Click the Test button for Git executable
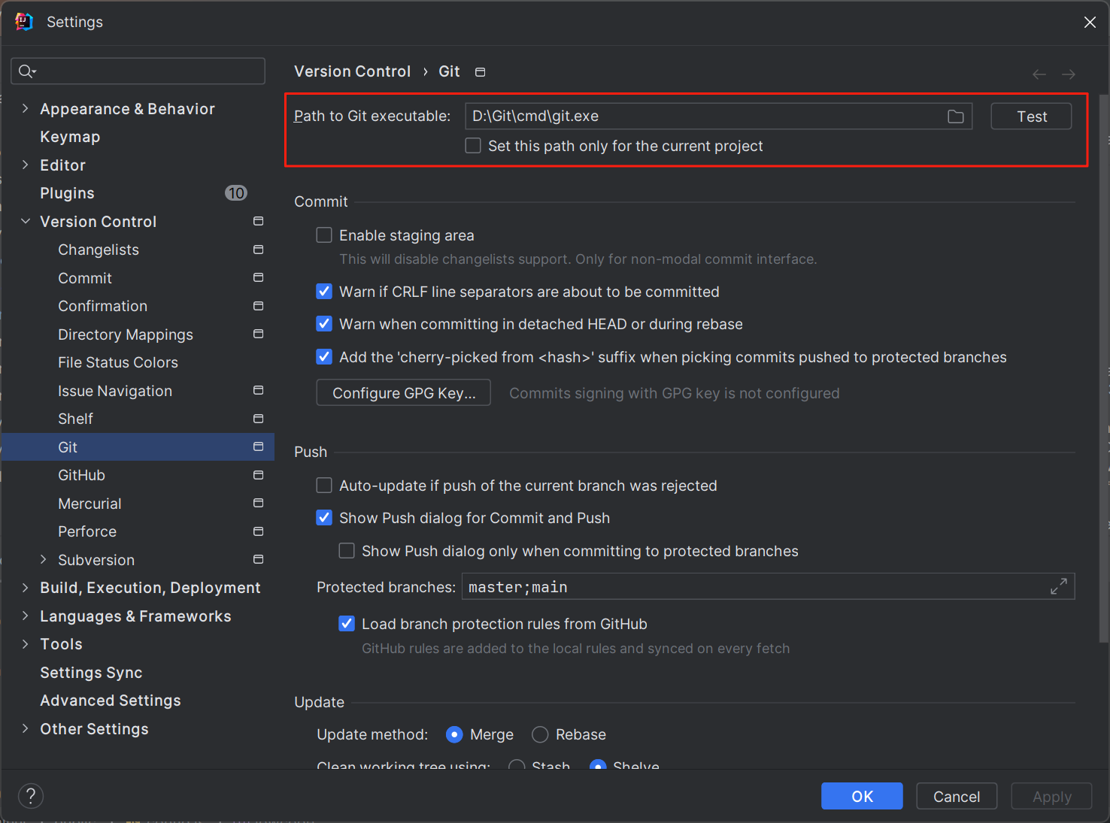 tap(1031, 116)
